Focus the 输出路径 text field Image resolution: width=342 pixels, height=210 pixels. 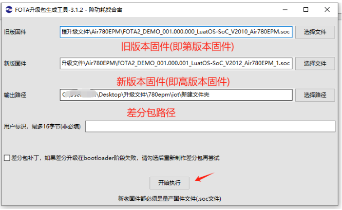tap(176, 94)
